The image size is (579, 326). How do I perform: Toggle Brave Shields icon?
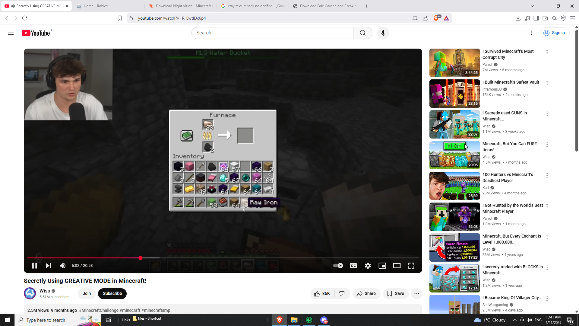pyautogui.click(x=436, y=18)
